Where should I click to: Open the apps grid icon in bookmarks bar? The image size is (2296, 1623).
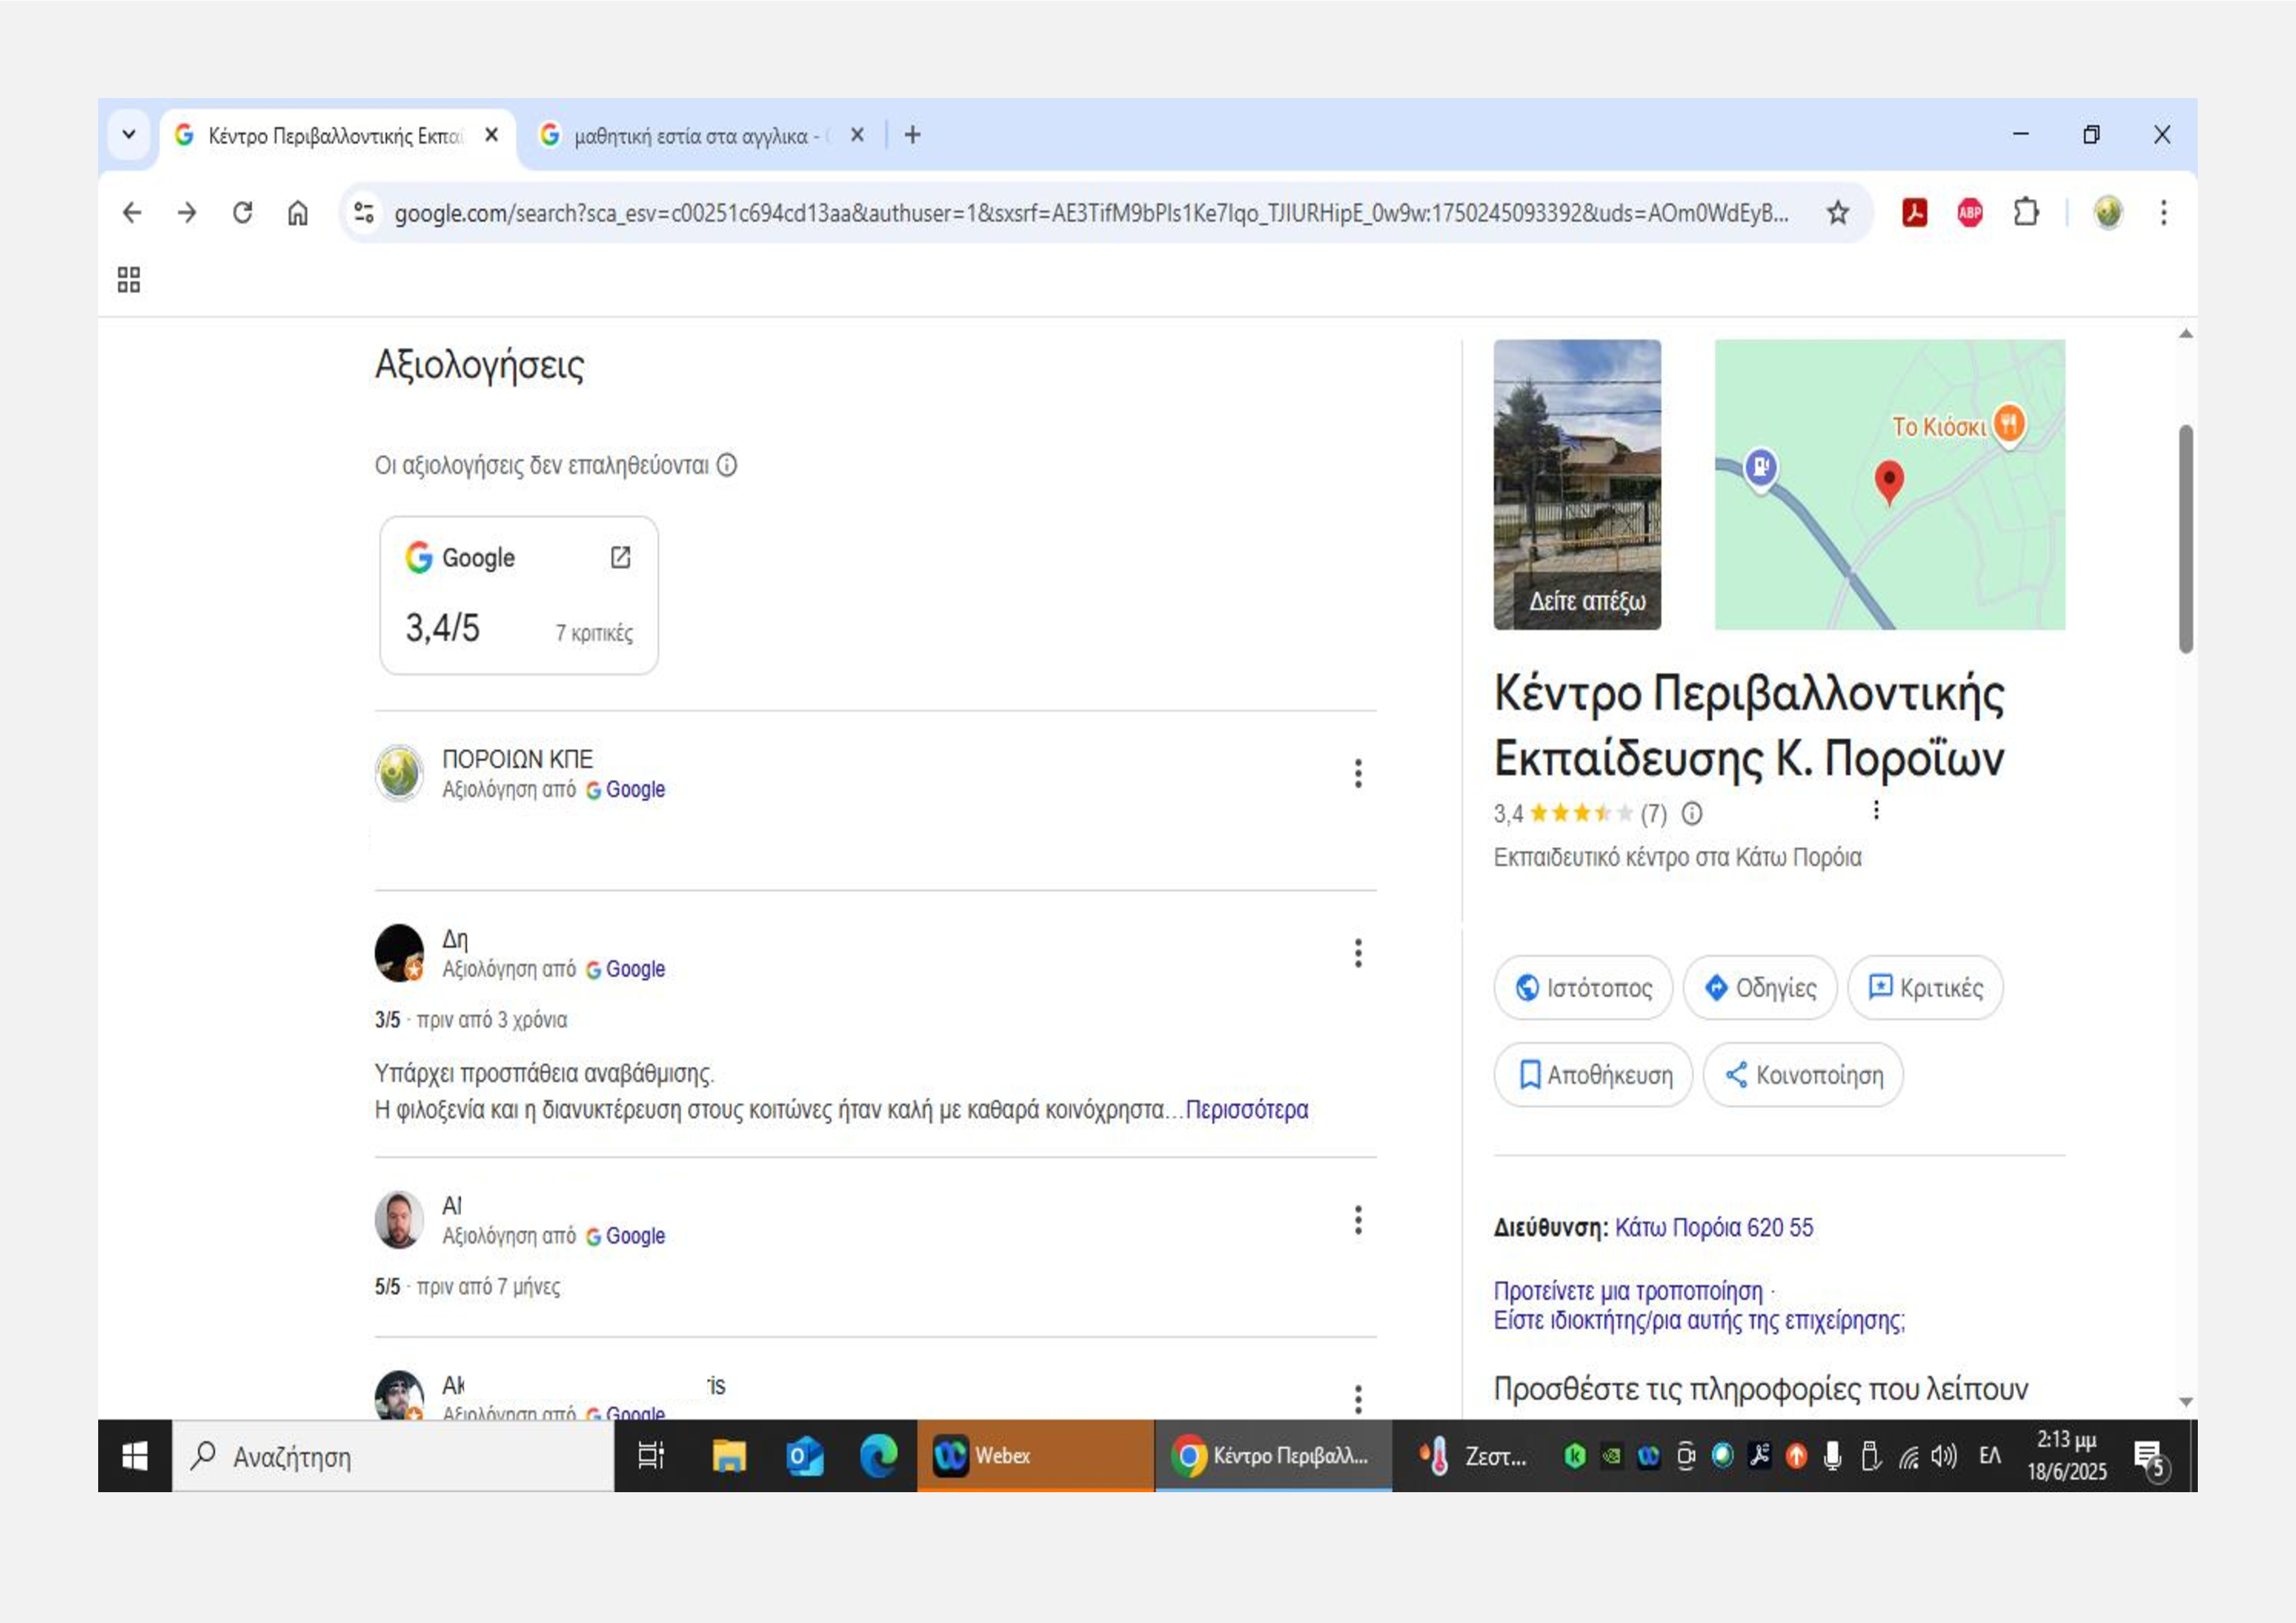click(x=129, y=280)
